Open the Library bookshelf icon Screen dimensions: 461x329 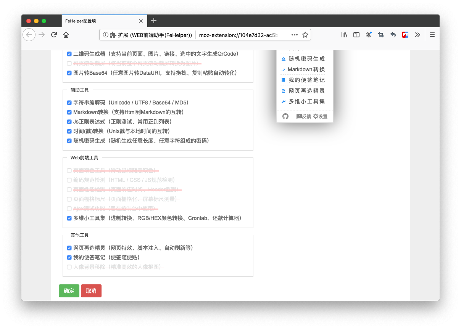(x=344, y=35)
